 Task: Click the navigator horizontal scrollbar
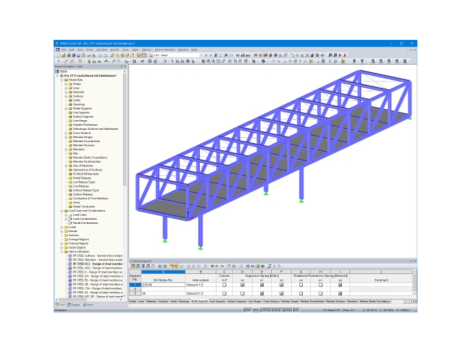[72, 300]
